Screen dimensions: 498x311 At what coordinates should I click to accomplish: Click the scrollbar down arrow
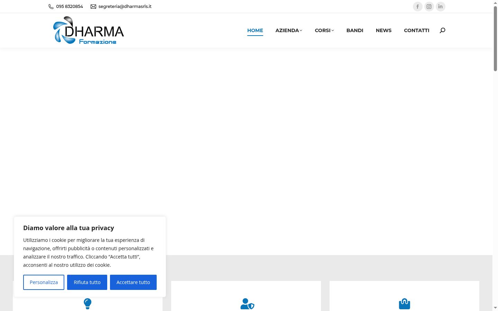coord(495,308)
